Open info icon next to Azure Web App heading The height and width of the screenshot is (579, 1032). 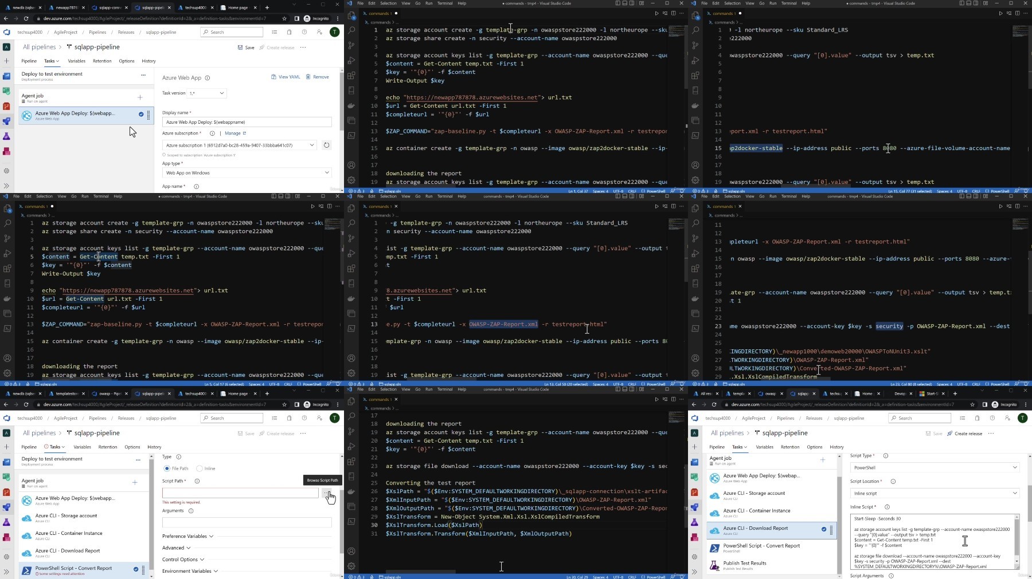tap(207, 78)
